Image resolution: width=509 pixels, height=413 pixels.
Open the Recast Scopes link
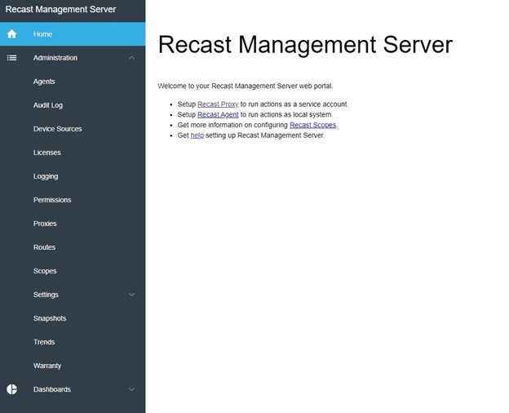312,126
